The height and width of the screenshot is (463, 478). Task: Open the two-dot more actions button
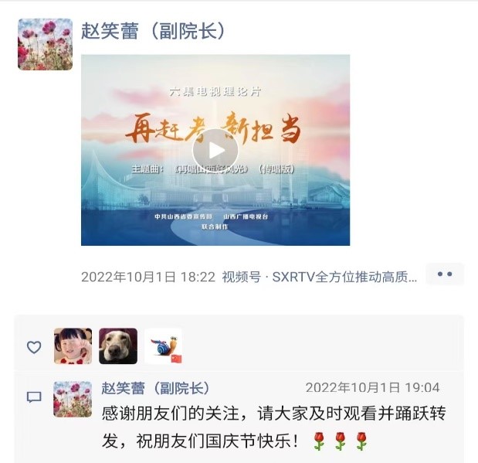click(x=445, y=274)
